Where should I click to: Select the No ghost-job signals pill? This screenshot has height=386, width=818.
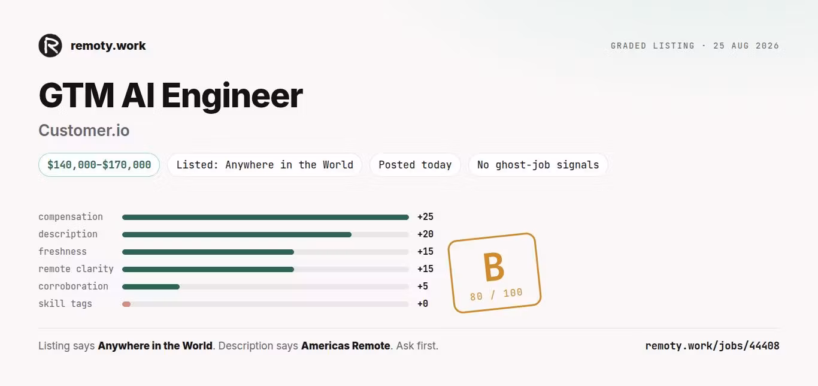538,165
